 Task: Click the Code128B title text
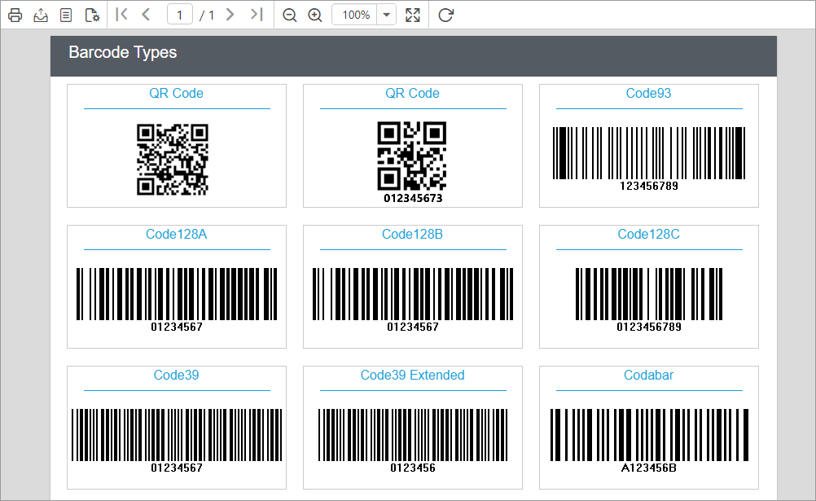[x=412, y=235]
